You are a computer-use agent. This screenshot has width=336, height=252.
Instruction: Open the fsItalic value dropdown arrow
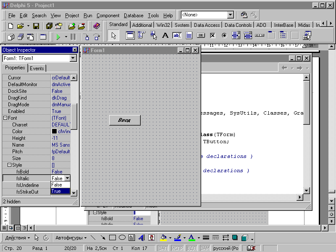click(67, 178)
